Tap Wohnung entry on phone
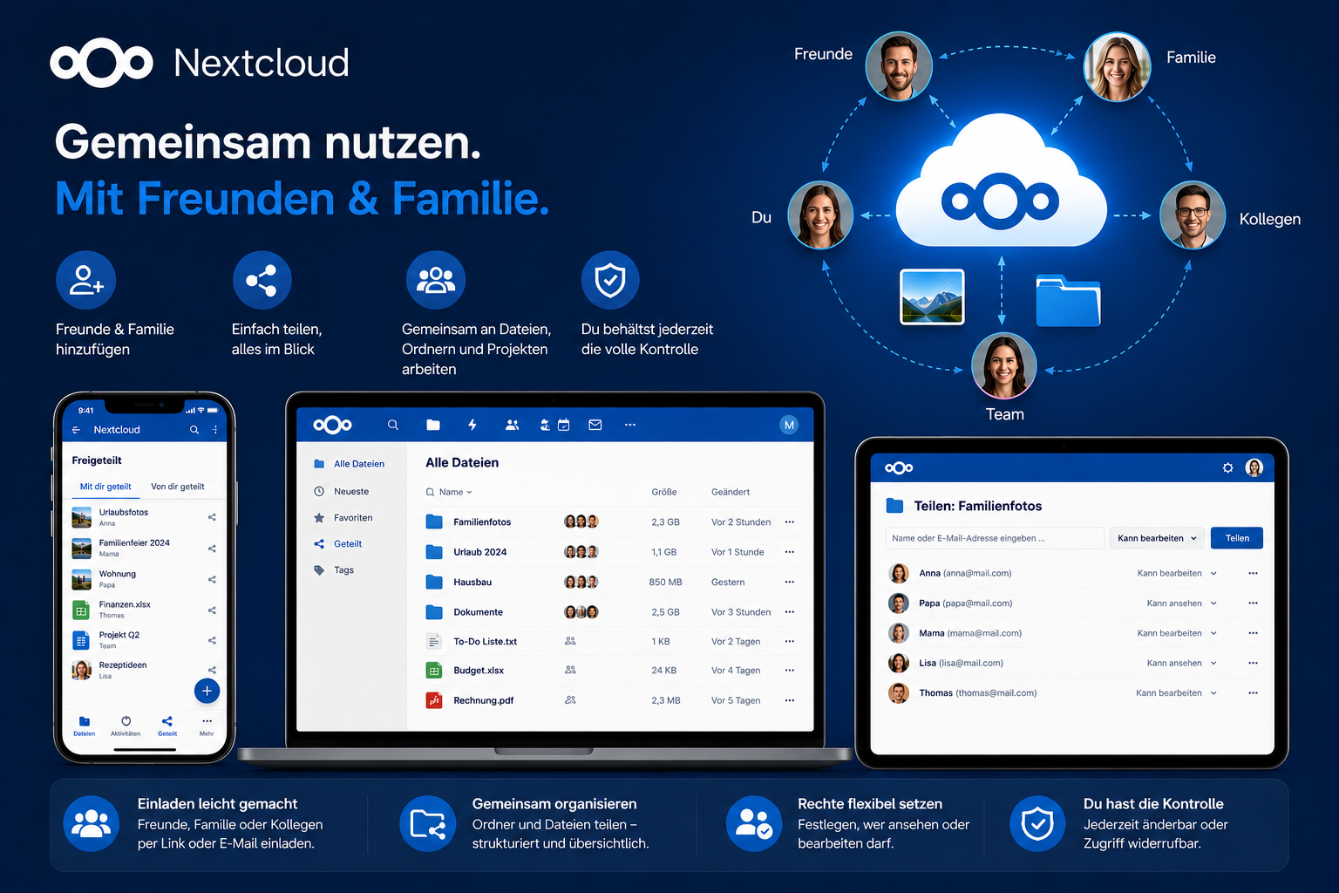This screenshot has height=893, width=1339. (144, 579)
